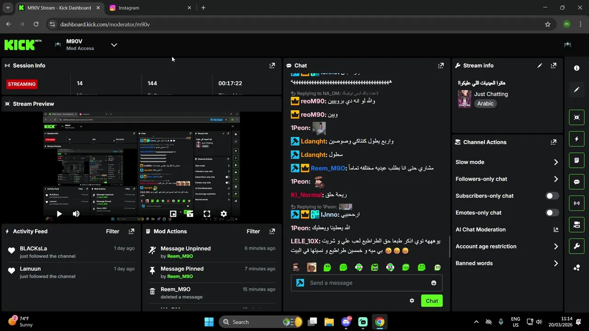
Task: Open the info icon in right sidebar
Action: click(577, 68)
